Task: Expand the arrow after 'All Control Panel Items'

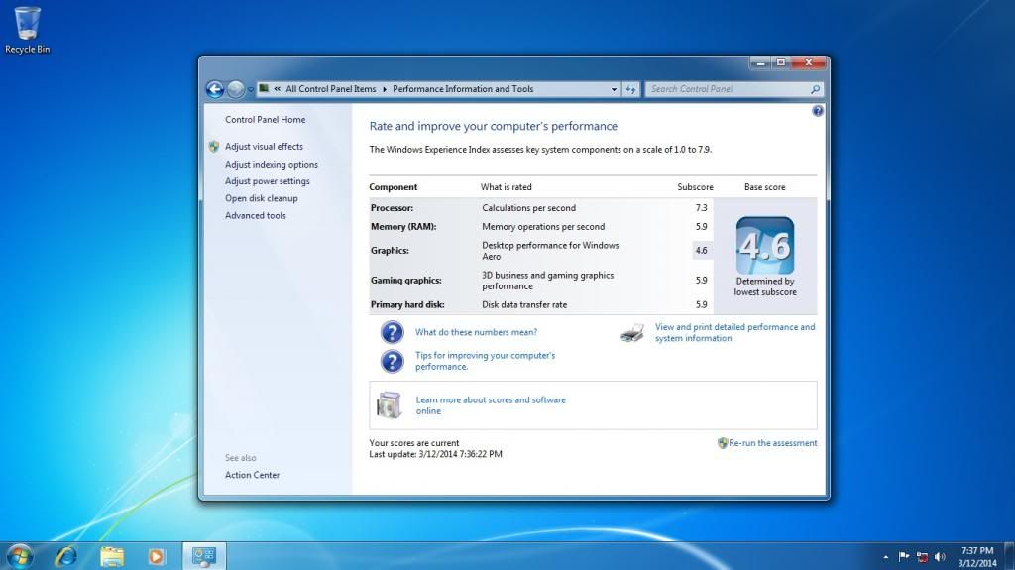Action: tap(385, 89)
